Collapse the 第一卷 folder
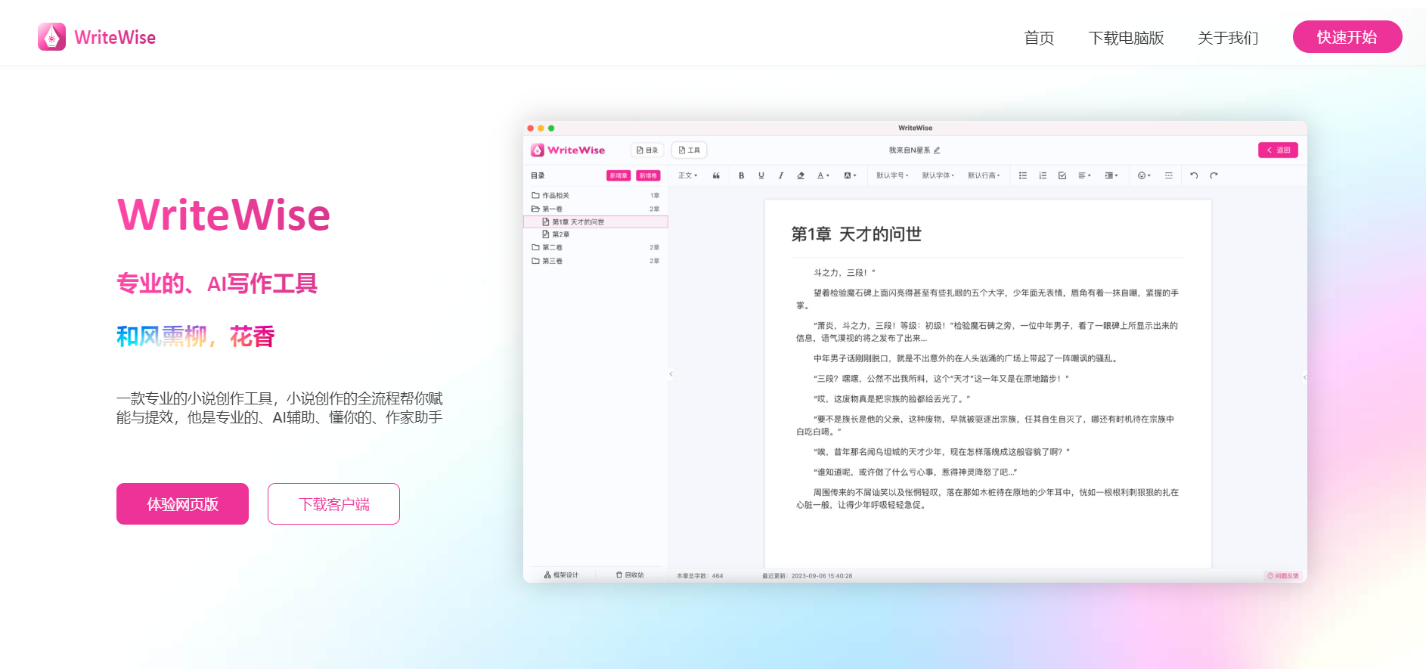The height and width of the screenshot is (669, 1426). click(595, 209)
